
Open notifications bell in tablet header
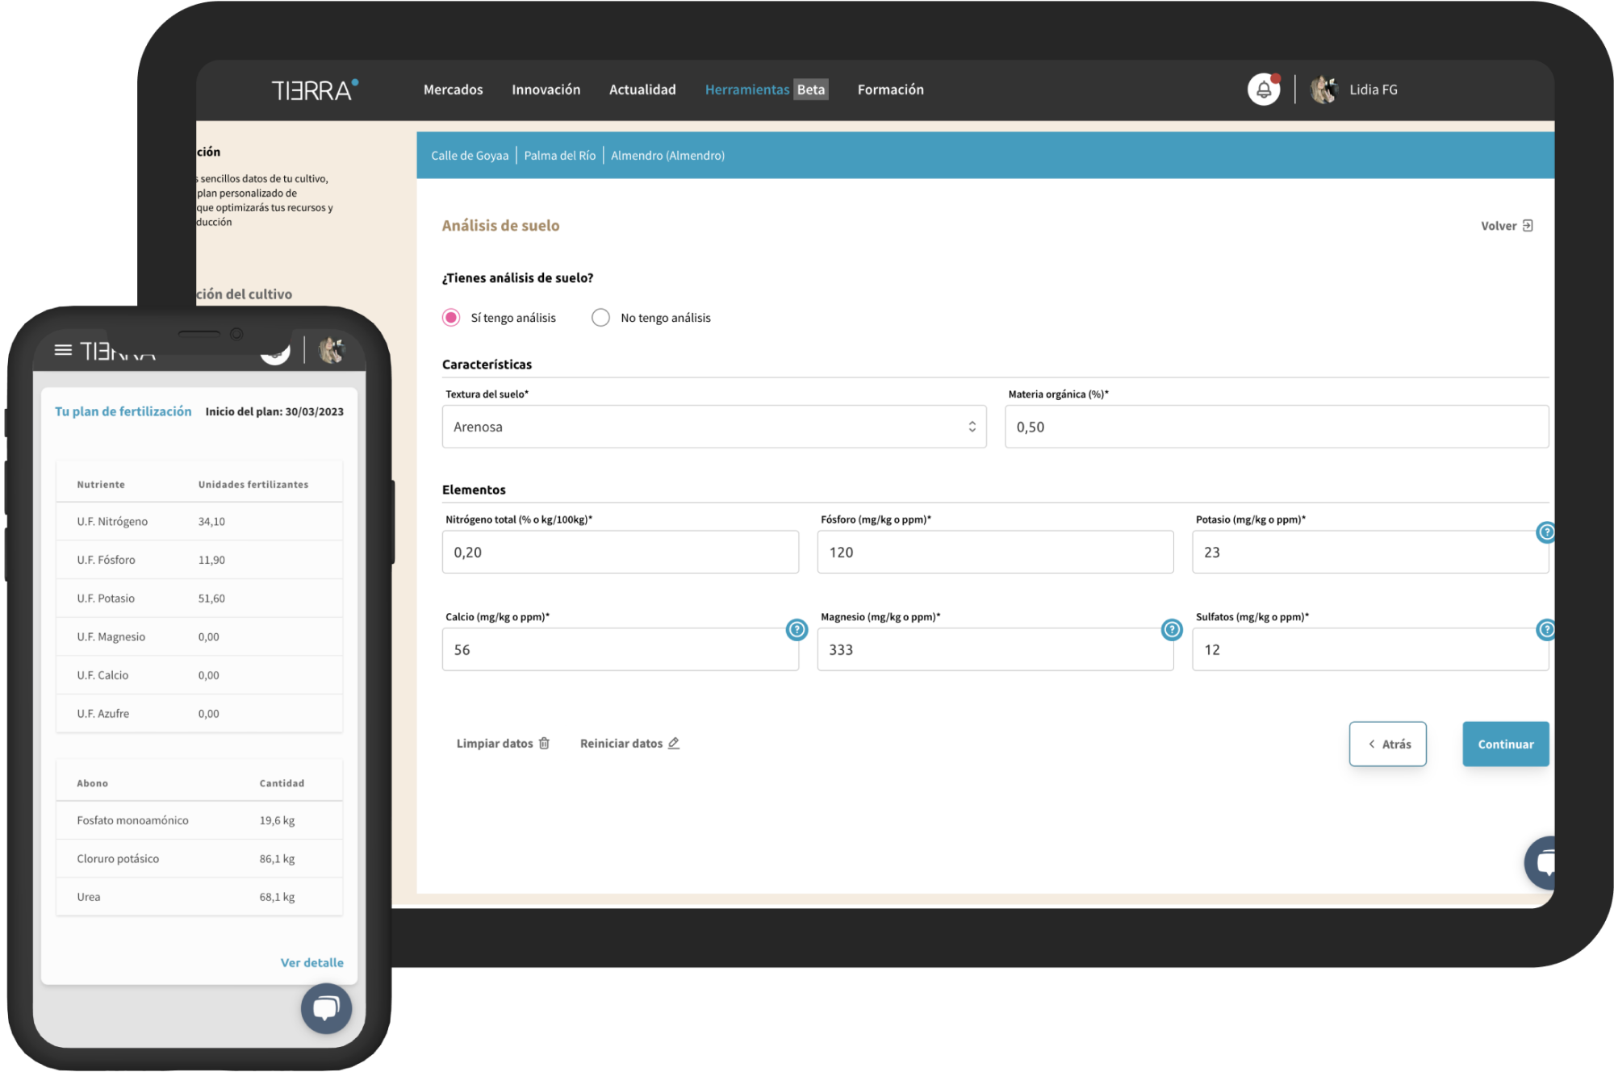[x=1263, y=90]
